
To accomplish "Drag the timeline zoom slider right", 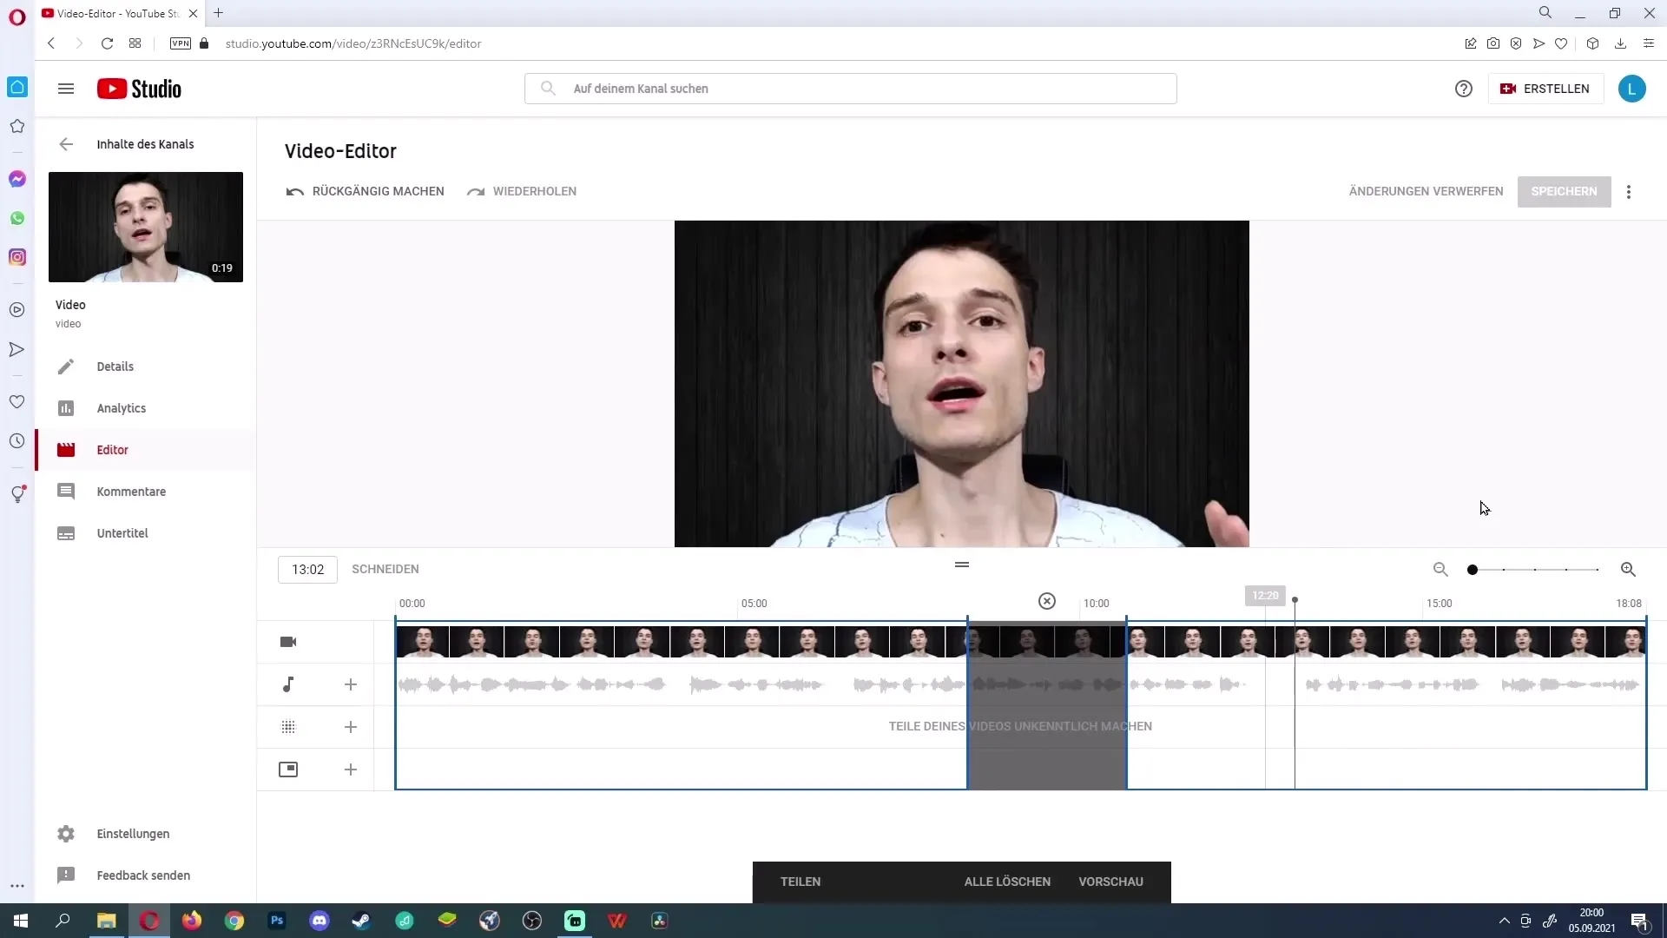I will click(x=1473, y=569).
